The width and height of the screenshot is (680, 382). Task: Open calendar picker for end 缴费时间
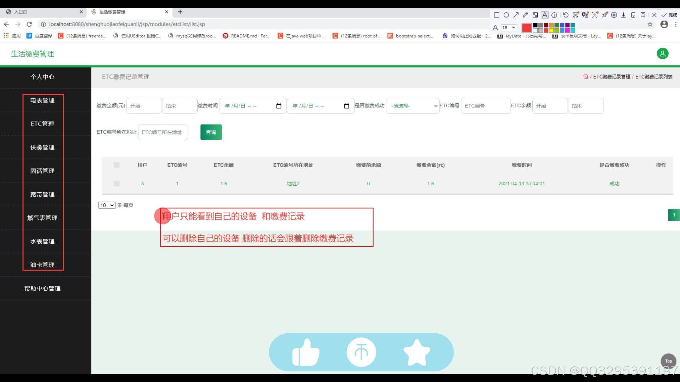pos(346,106)
